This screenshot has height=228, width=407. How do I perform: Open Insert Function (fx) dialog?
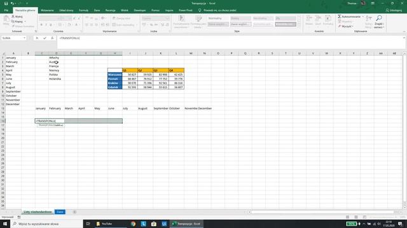point(52,38)
